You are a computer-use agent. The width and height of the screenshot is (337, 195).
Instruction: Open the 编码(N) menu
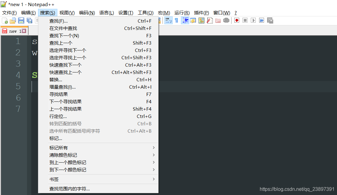(87, 13)
